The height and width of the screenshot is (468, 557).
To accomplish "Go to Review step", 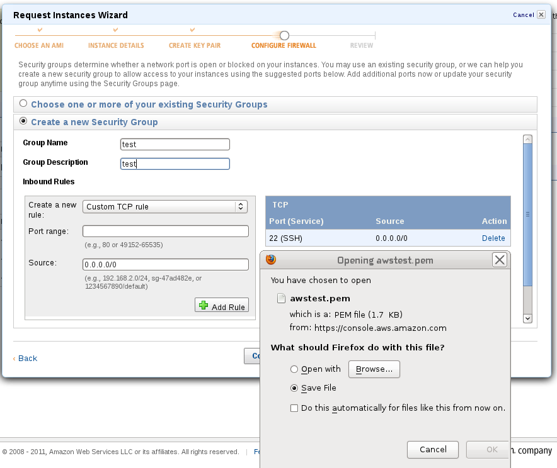I will (x=362, y=45).
